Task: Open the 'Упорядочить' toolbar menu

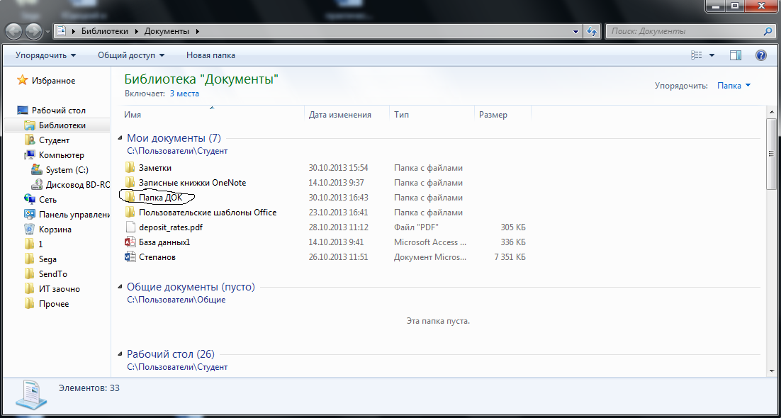Action: (x=46, y=55)
